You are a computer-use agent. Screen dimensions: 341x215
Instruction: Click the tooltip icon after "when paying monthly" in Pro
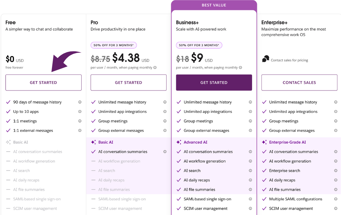155,67
